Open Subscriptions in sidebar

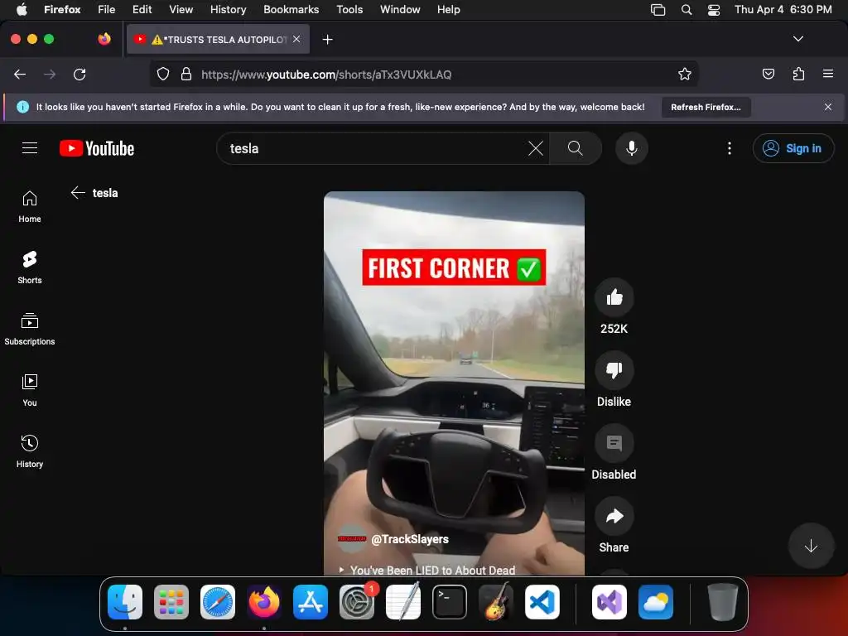(30, 329)
